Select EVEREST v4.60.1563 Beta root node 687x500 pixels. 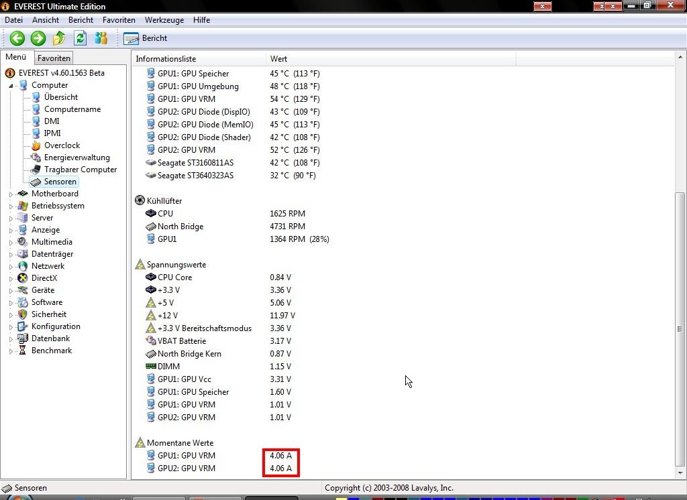pyautogui.click(x=61, y=73)
